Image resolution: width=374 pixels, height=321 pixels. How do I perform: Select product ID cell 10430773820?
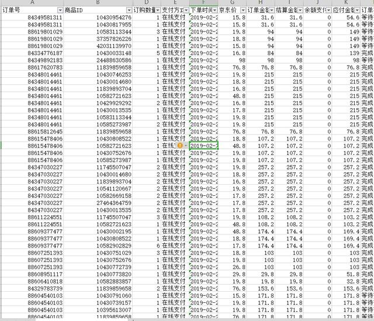click(98, 274)
